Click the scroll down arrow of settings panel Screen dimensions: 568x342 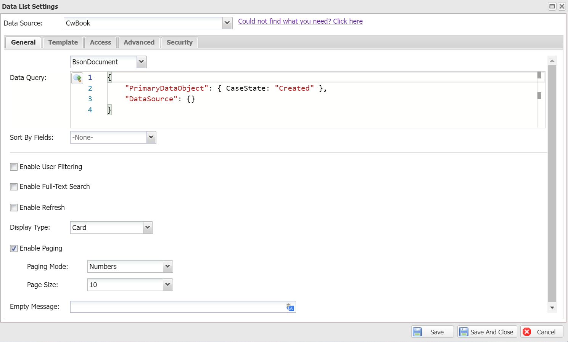point(552,307)
